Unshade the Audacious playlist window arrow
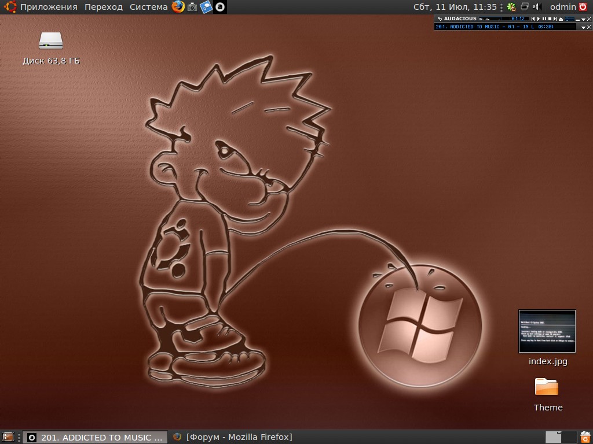Viewport: 593px width, 444px height. point(584,27)
